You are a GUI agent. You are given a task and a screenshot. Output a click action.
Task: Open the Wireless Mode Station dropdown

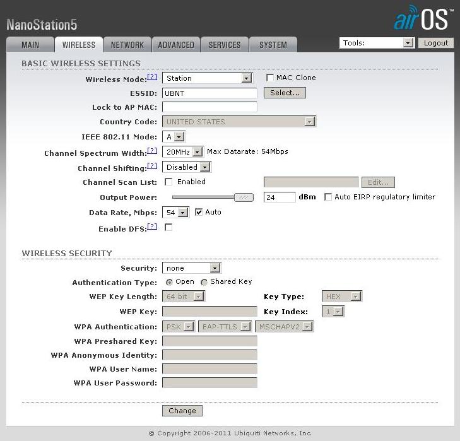point(207,78)
